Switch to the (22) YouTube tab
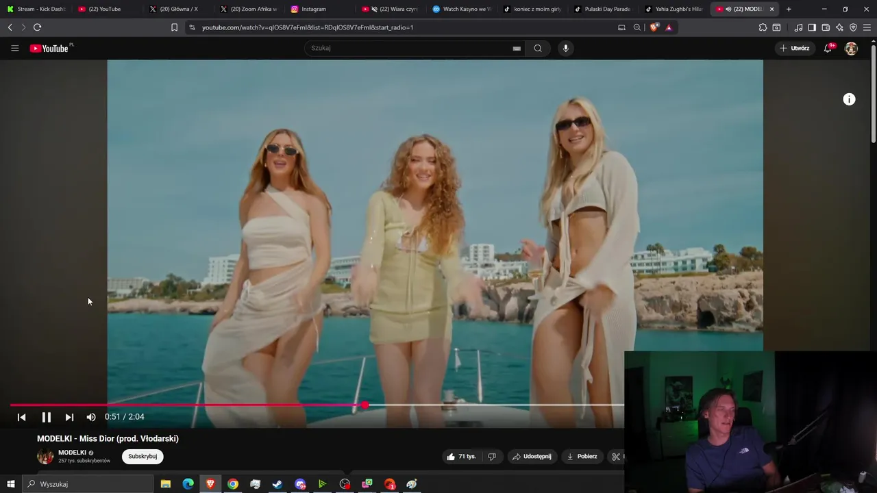The height and width of the screenshot is (493, 877). [x=106, y=9]
